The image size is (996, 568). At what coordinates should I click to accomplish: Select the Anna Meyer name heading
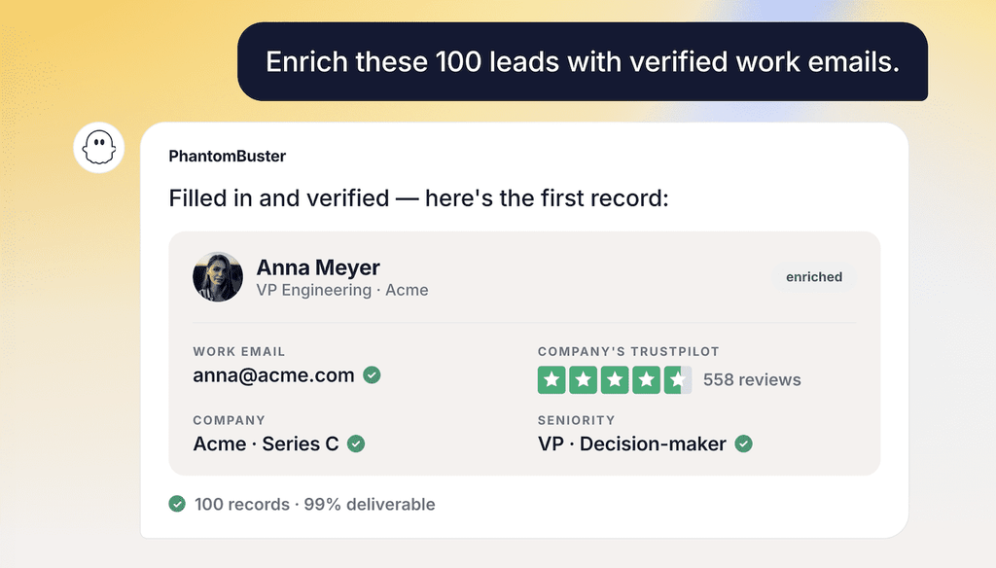click(318, 267)
